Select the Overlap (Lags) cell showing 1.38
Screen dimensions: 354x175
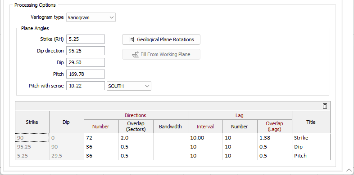pos(275,138)
